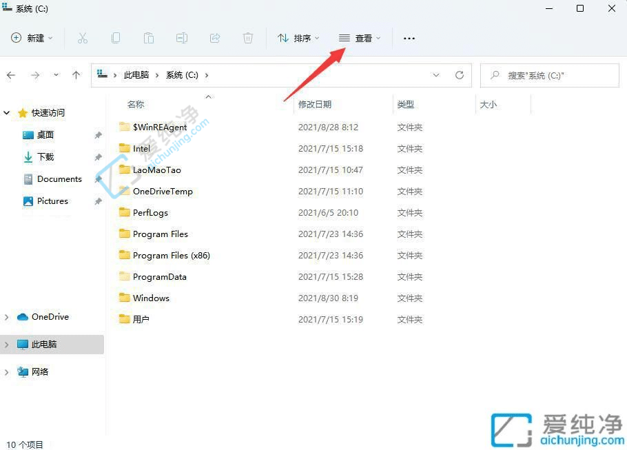Click the Paste clipboard icon
Image resolution: width=627 pixels, height=450 pixels.
[x=148, y=38]
